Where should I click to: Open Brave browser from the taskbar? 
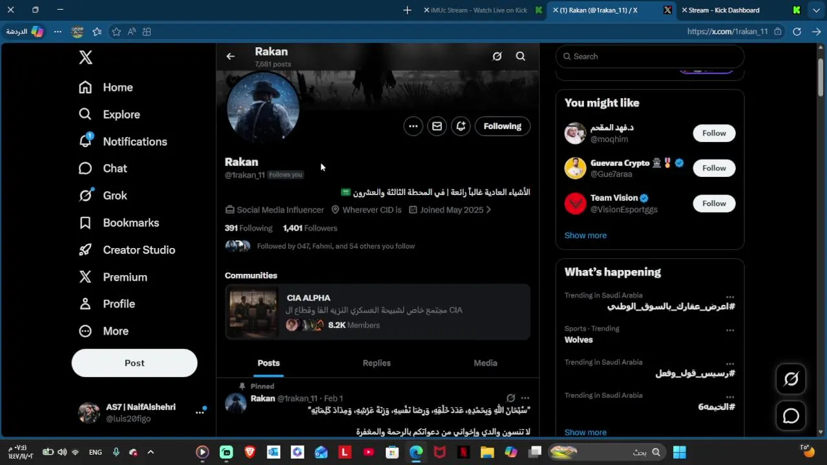click(250, 452)
